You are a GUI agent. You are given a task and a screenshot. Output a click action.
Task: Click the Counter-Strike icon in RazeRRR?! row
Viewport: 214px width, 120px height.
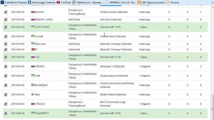pyautogui.click(x=6, y=113)
